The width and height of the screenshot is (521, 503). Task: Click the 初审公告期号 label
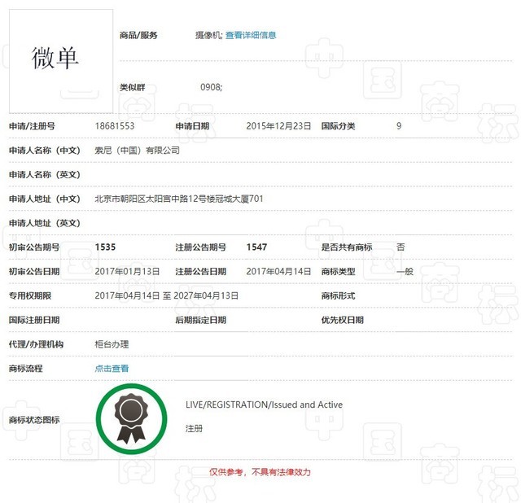34,247
